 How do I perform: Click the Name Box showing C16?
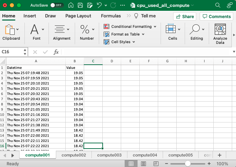click(x=10, y=52)
